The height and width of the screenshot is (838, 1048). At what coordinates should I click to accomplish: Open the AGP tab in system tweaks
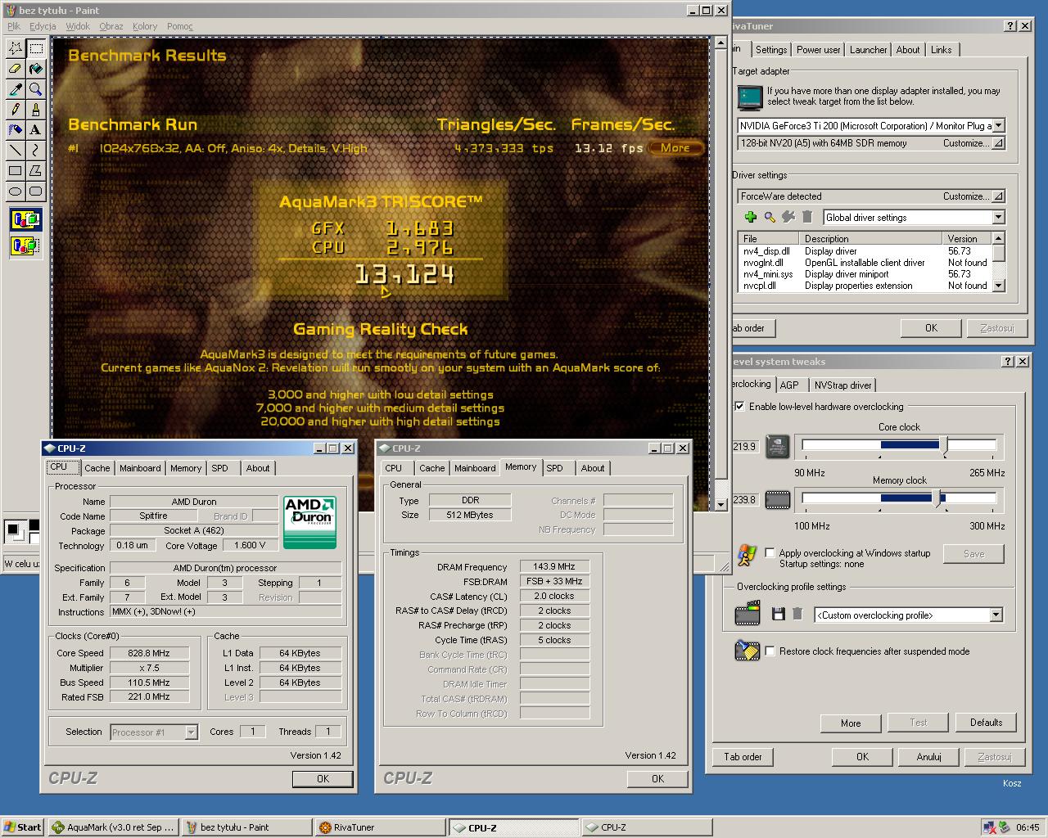click(x=789, y=385)
